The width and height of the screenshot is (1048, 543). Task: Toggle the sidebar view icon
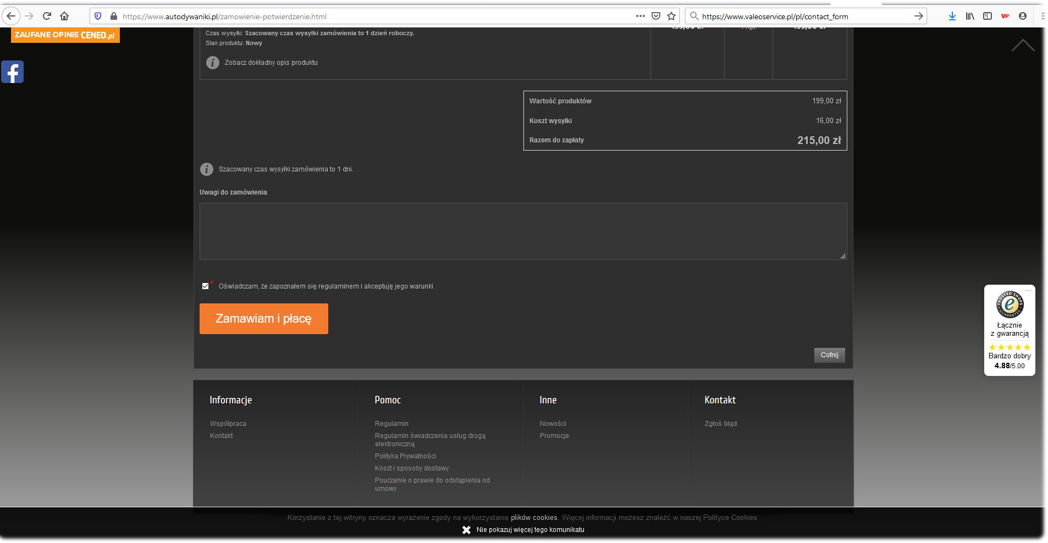pyautogui.click(x=988, y=16)
